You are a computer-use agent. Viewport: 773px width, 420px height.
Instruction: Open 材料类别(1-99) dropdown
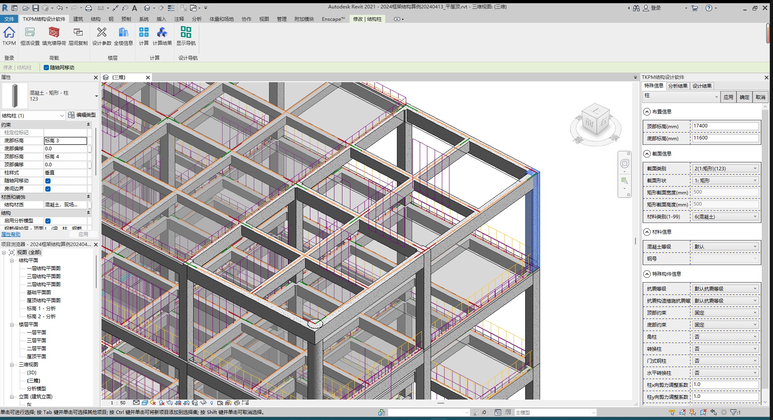725,217
